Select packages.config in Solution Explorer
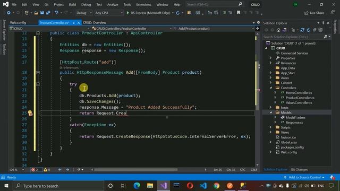 click(x=292, y=147)
